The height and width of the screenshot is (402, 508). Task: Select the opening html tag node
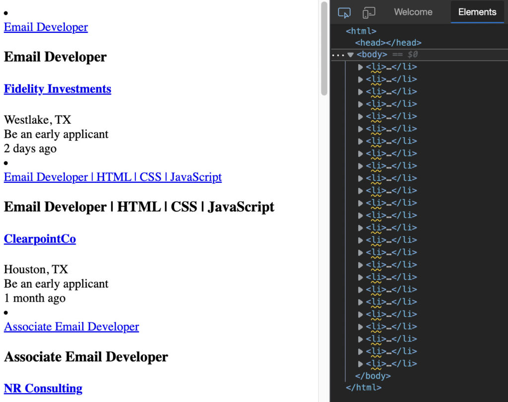point(361,31)
